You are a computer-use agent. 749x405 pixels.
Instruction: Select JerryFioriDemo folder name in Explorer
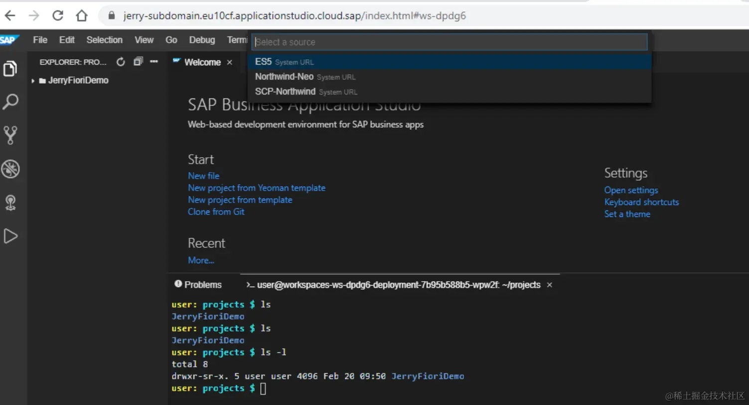78,80
